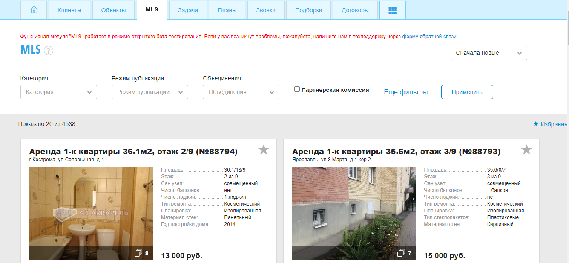
Task: Show more options via Еще фильтры
Action: pos(405,92)
